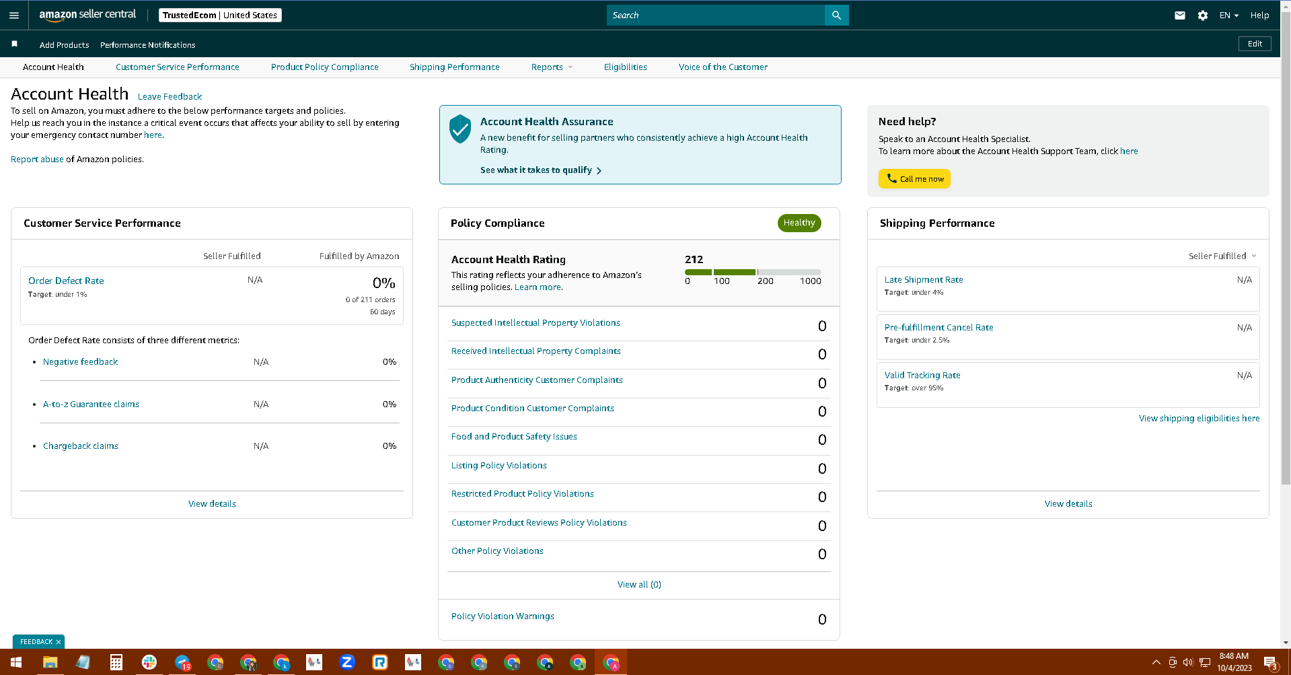Open the hamburger navigation menu
Viewport: 1291px width, 675px height.
click(14, 15)
